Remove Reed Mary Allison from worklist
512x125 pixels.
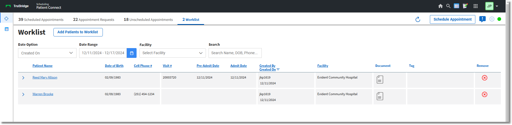[485, 78]
